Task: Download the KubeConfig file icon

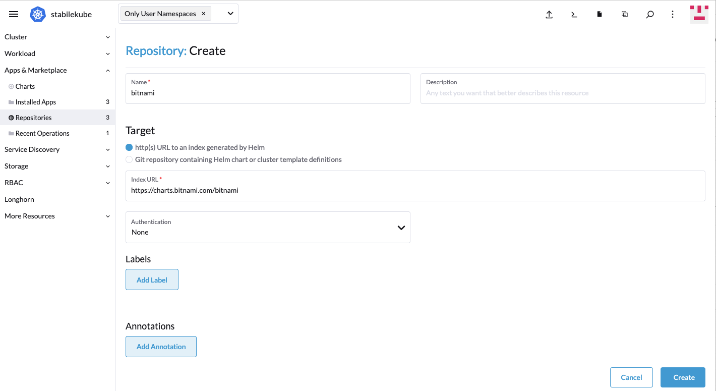Action: 600,14
